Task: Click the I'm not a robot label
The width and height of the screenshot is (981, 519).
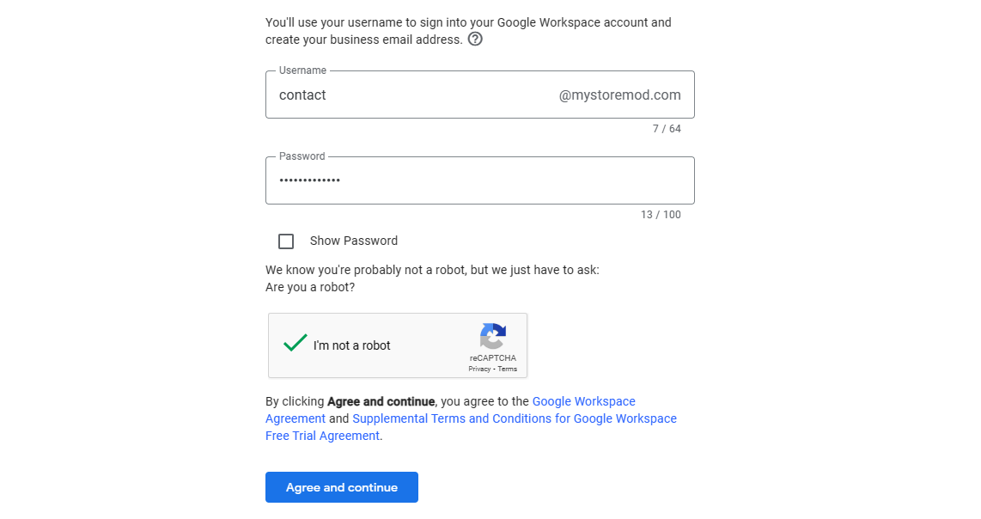Action: pos(351,345)
